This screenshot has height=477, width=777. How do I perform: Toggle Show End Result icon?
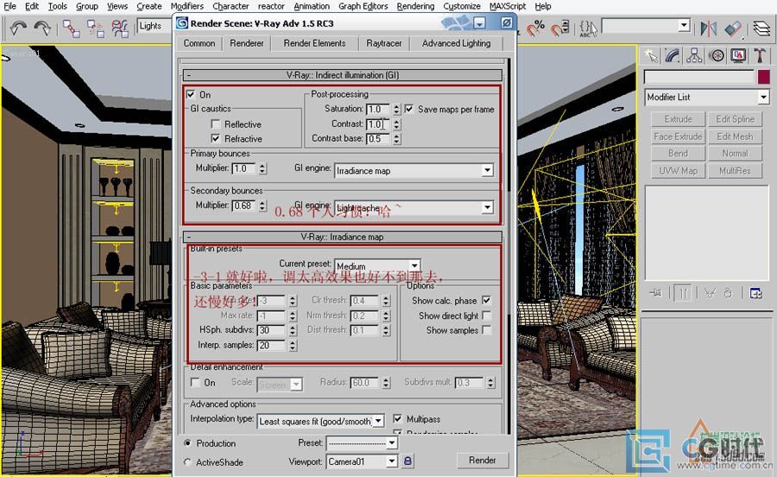coord(682,293)
